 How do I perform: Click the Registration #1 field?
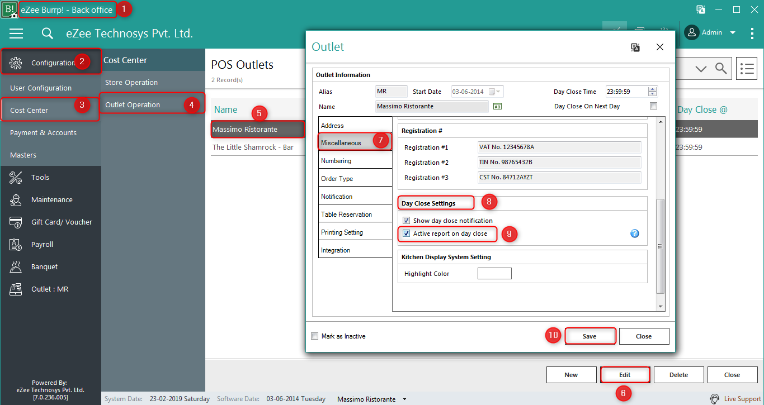[x=559, y=147]
